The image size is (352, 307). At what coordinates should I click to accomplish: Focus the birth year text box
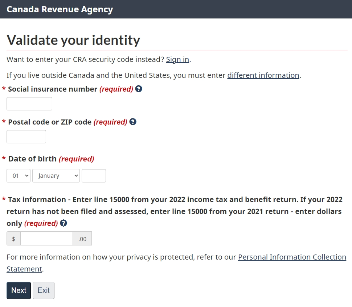[x=94, y=176]
